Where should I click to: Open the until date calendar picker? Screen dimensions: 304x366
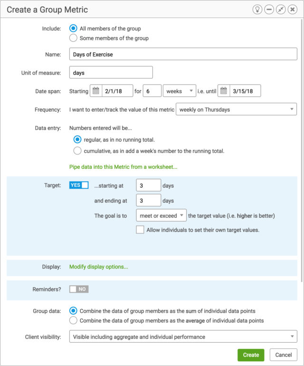coord(224,91)
